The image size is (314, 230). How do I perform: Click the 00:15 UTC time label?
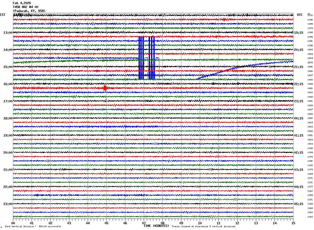coord(299,118)
